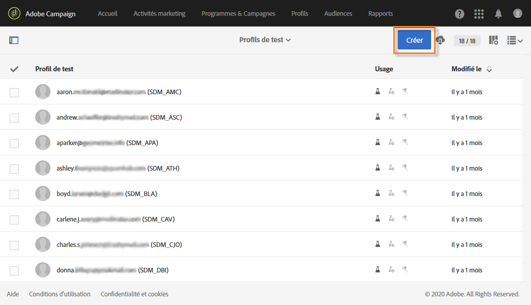Click the 18 / 18 counter

coord(467,41)
